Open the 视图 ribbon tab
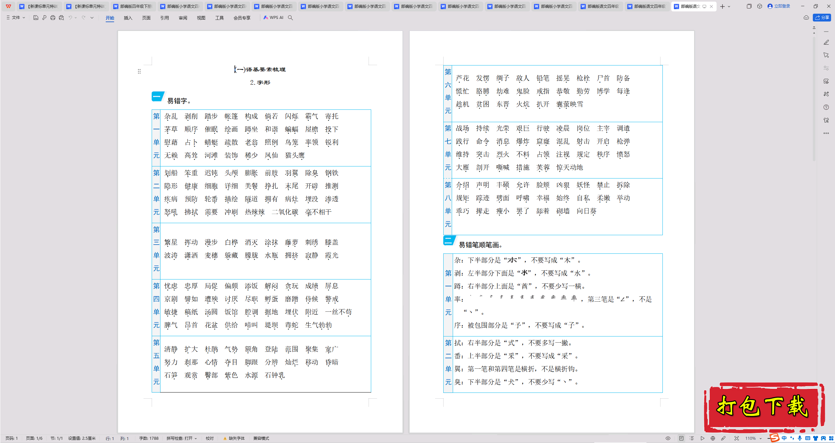 pyautogui.click(x=201, y=18)
